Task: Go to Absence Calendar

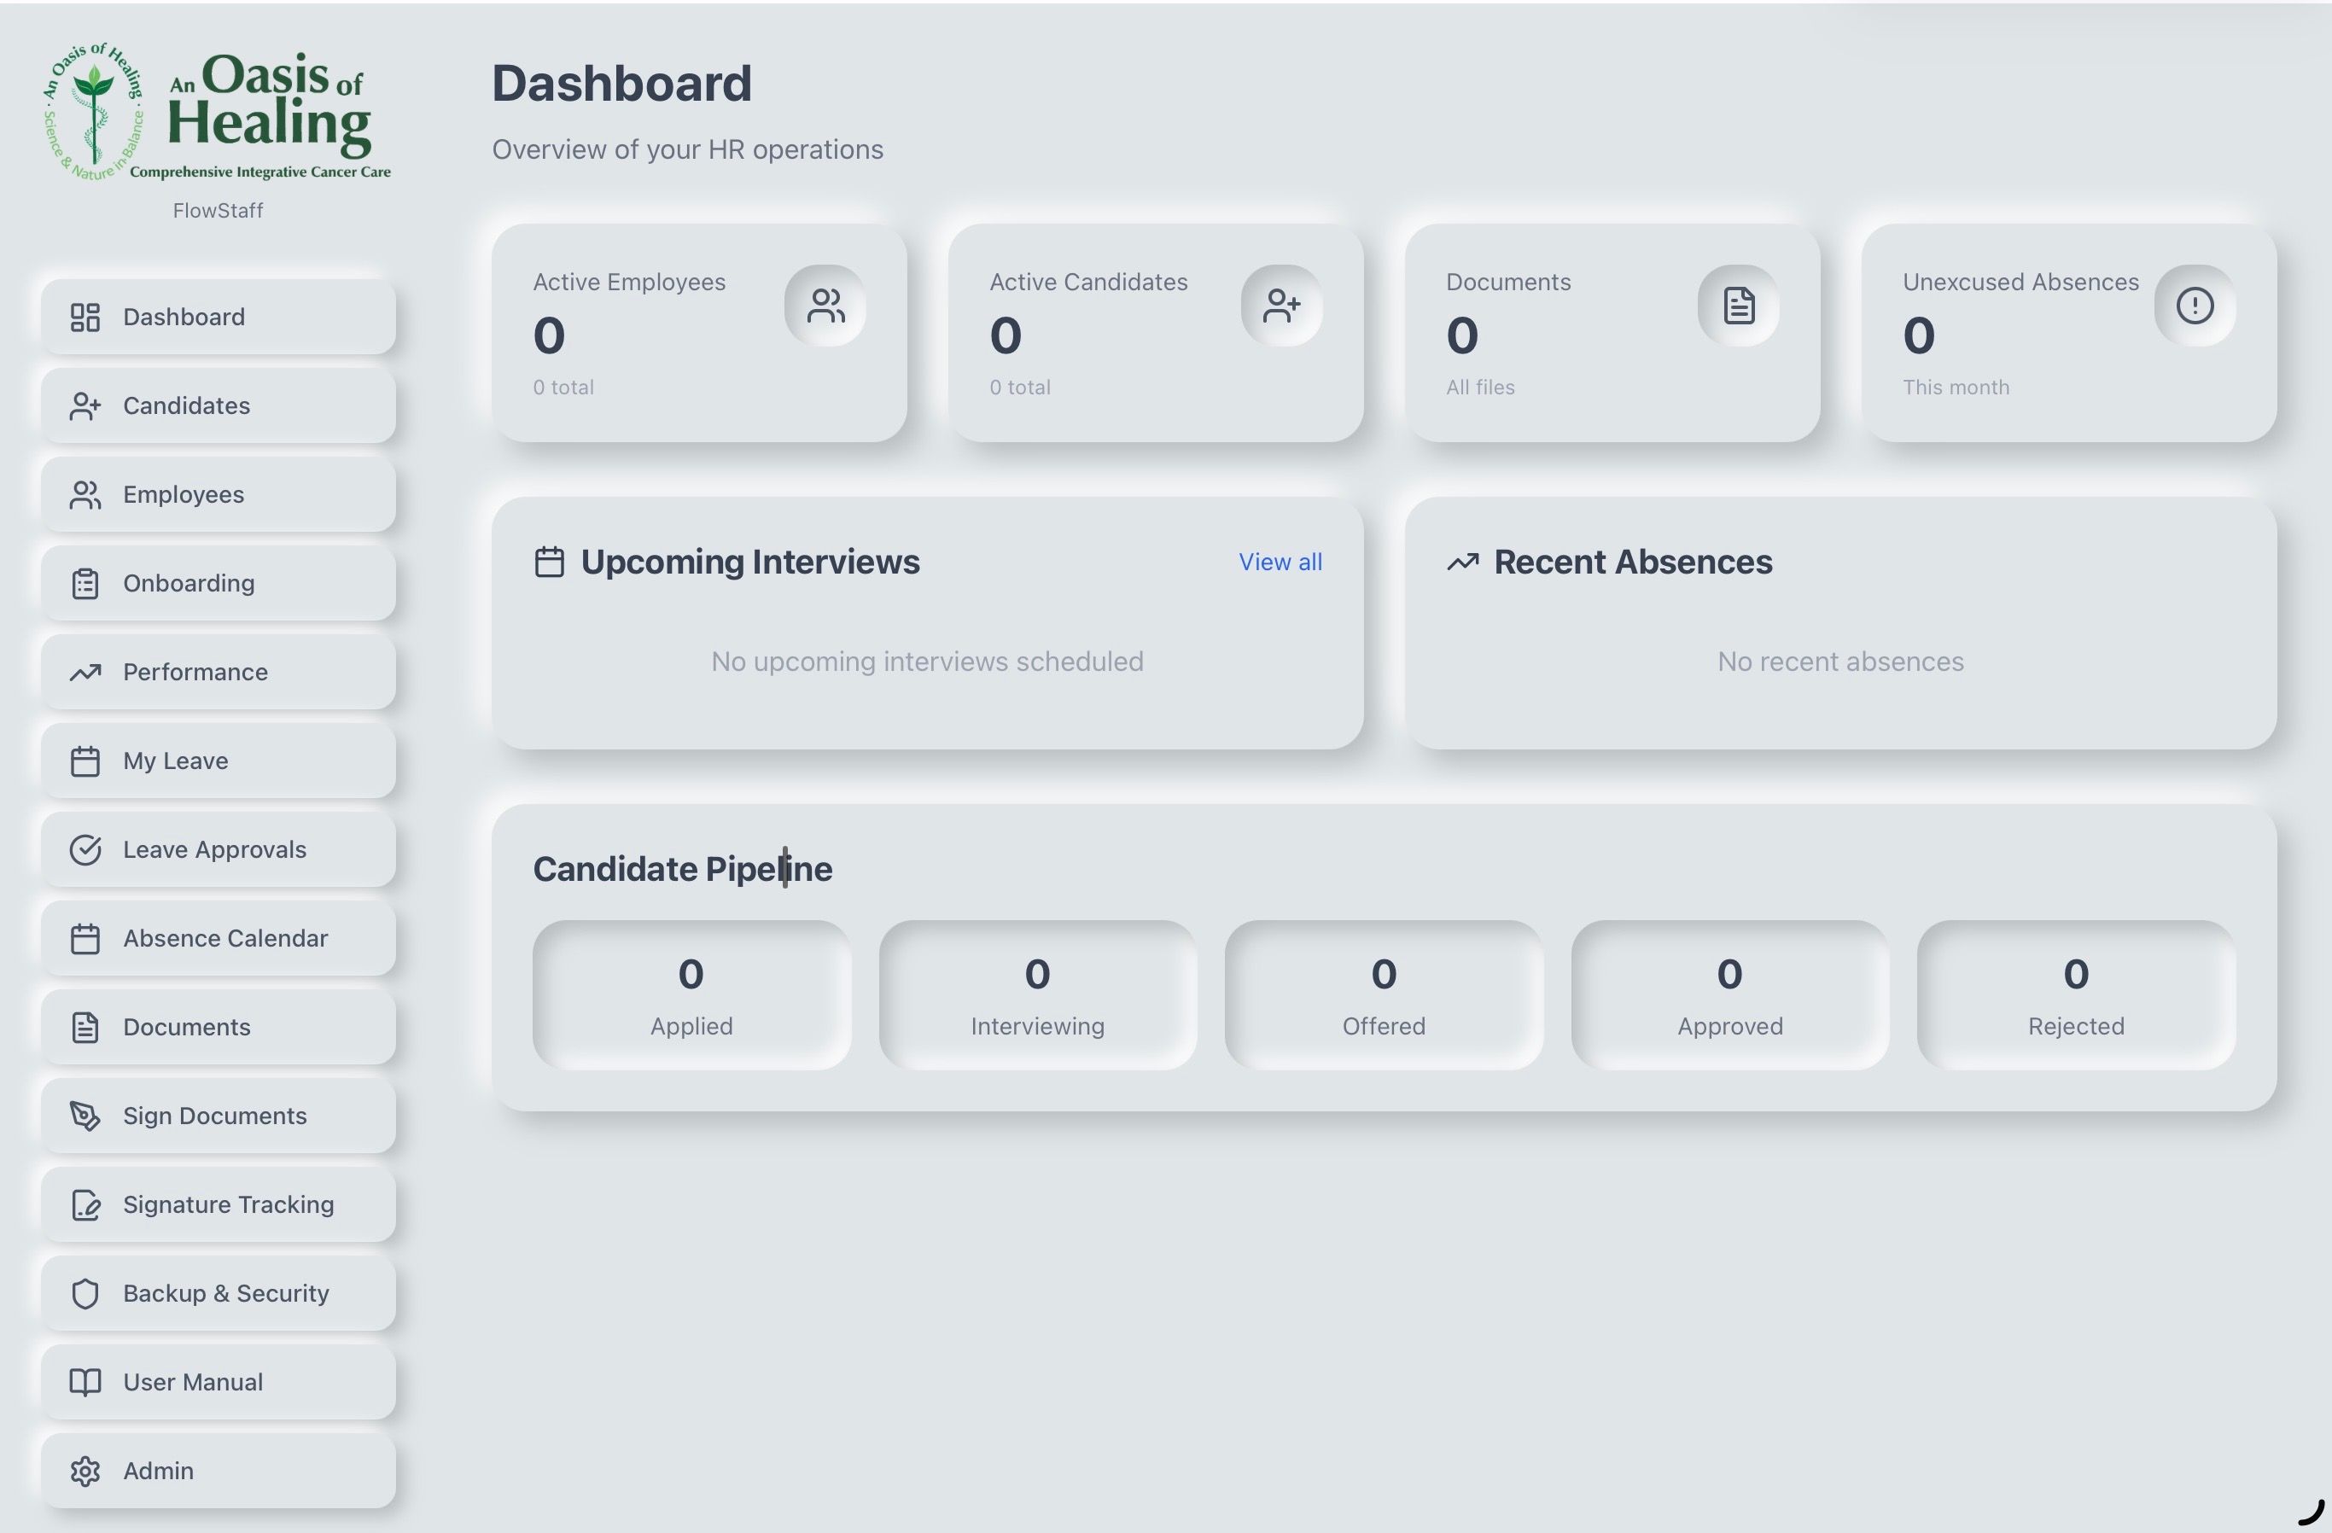Action: pos(218,938)
